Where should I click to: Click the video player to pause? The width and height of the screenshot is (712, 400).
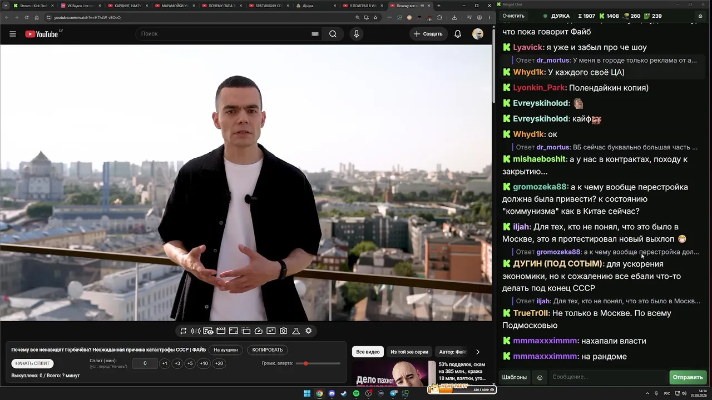point(246,183)
